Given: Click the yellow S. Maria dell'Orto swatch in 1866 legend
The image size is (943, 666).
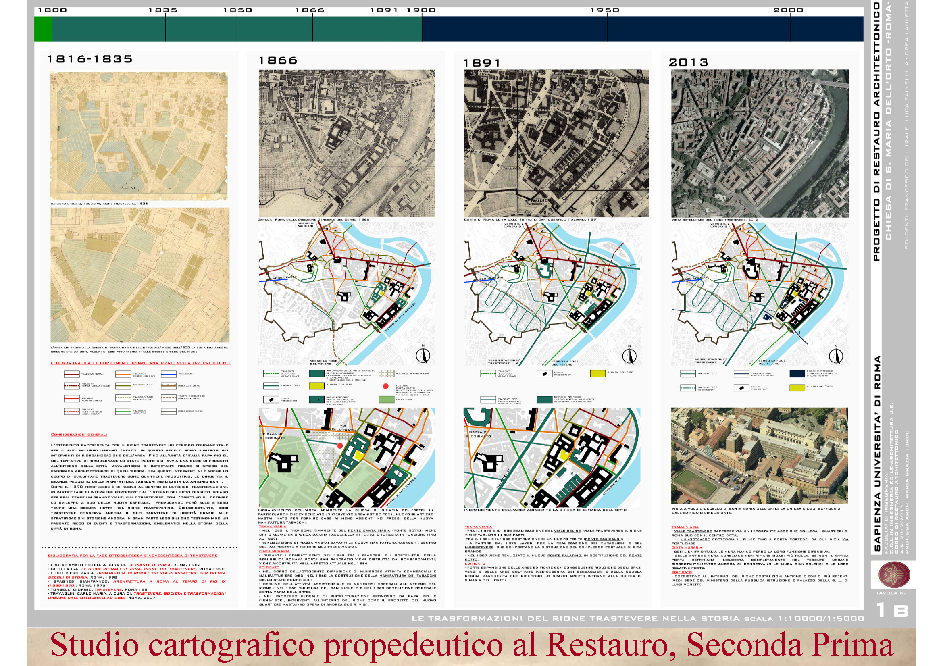Looking at the screenshot, I should pos(316,386).
